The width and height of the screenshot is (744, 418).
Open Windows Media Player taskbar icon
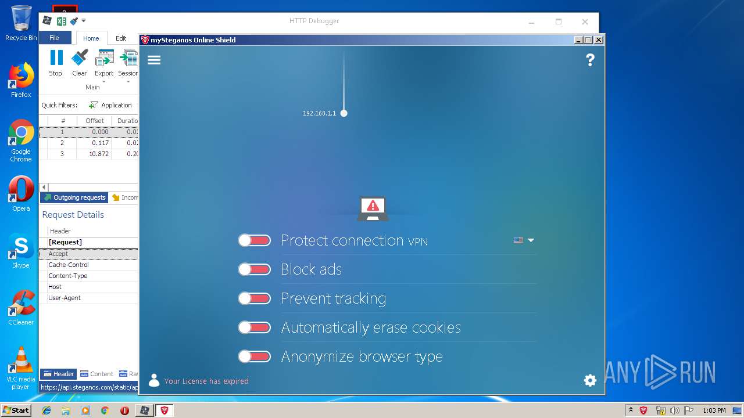(85, 410)
